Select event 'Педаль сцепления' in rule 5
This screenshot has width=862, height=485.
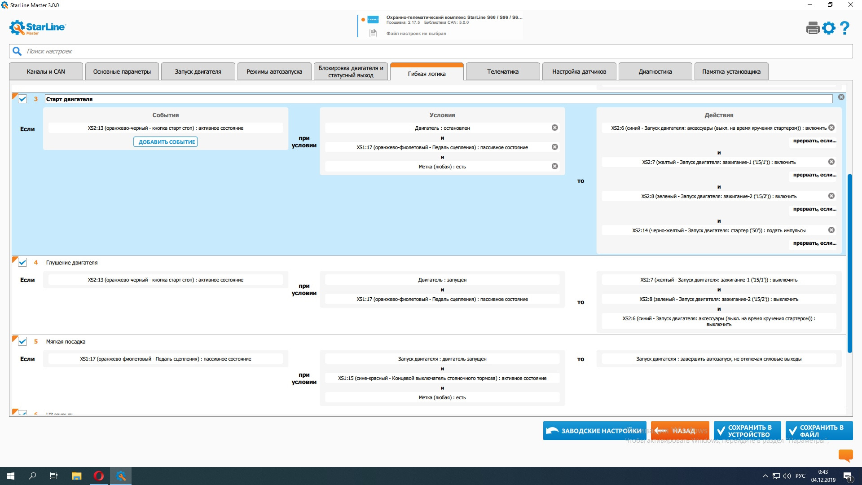click(166, 359)
